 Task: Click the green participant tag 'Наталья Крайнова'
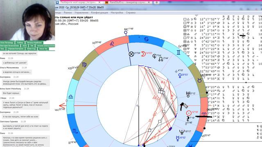click(34, 43)
